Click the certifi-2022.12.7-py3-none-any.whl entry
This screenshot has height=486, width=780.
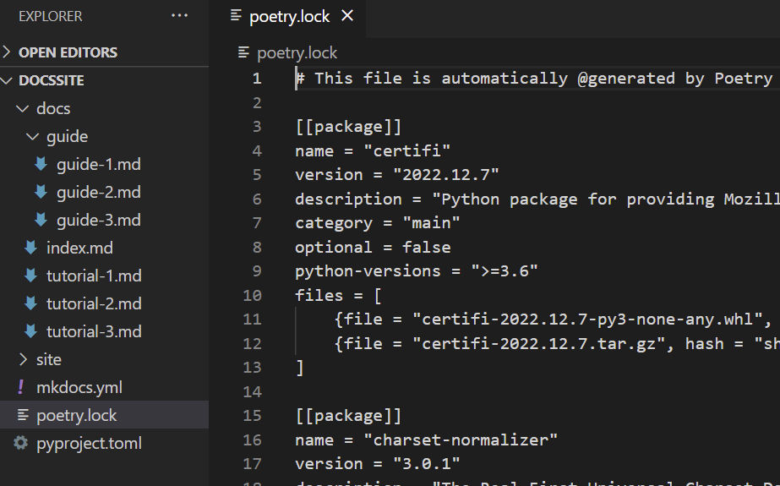pyautogui.click(x=554, y=319)
